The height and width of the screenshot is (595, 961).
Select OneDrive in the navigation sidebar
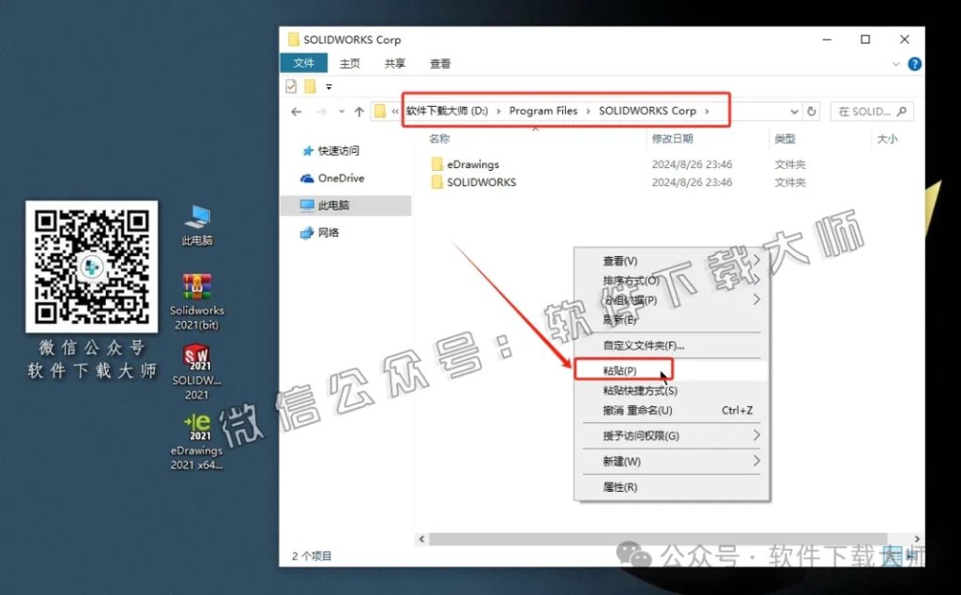tap(339, 178)
